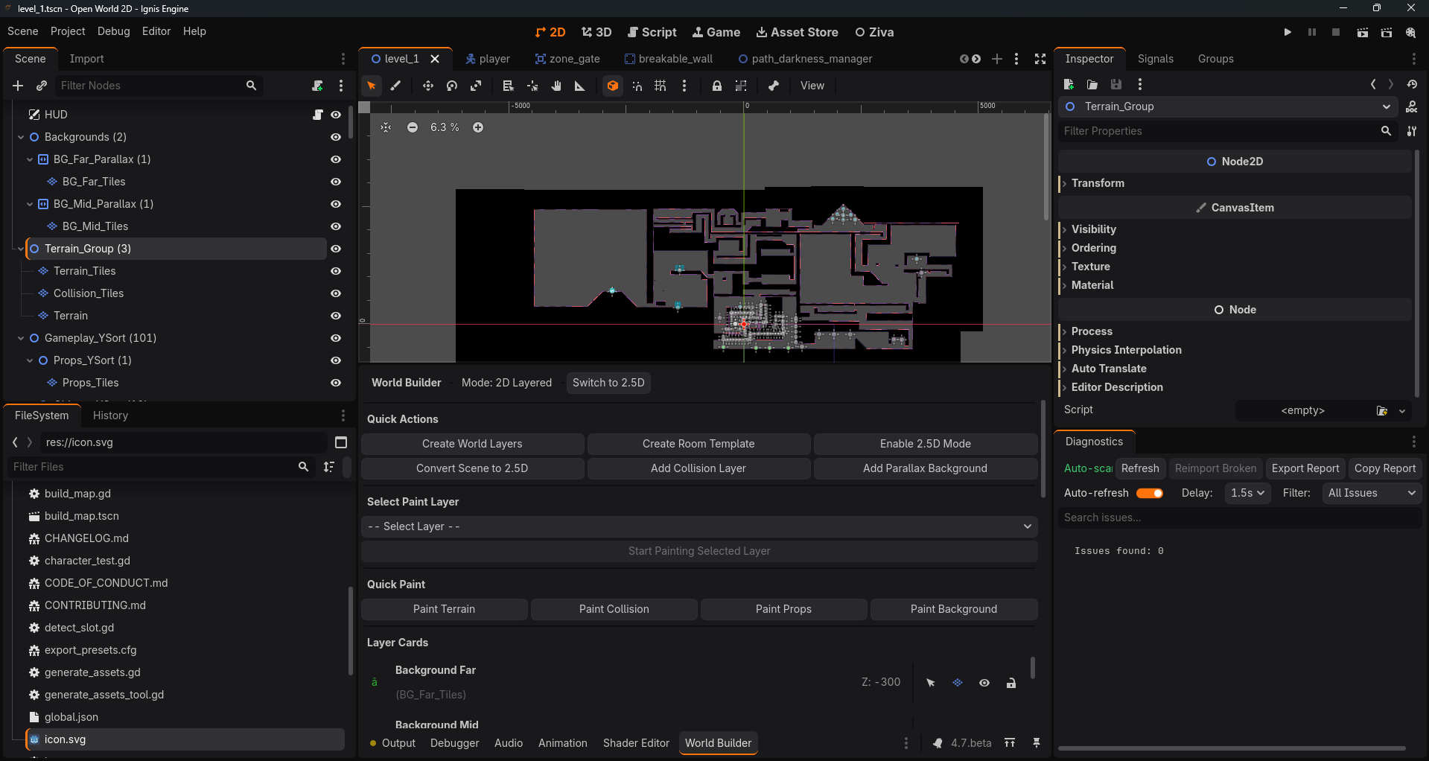1429x761 pixels.
Task: Collapse the Backgrounds (2) tree node
Action: (21, 137)
